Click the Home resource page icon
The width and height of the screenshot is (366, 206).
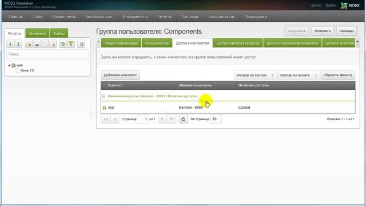(18, 70)
